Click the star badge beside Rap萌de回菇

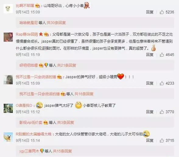[x=41, y=34]
